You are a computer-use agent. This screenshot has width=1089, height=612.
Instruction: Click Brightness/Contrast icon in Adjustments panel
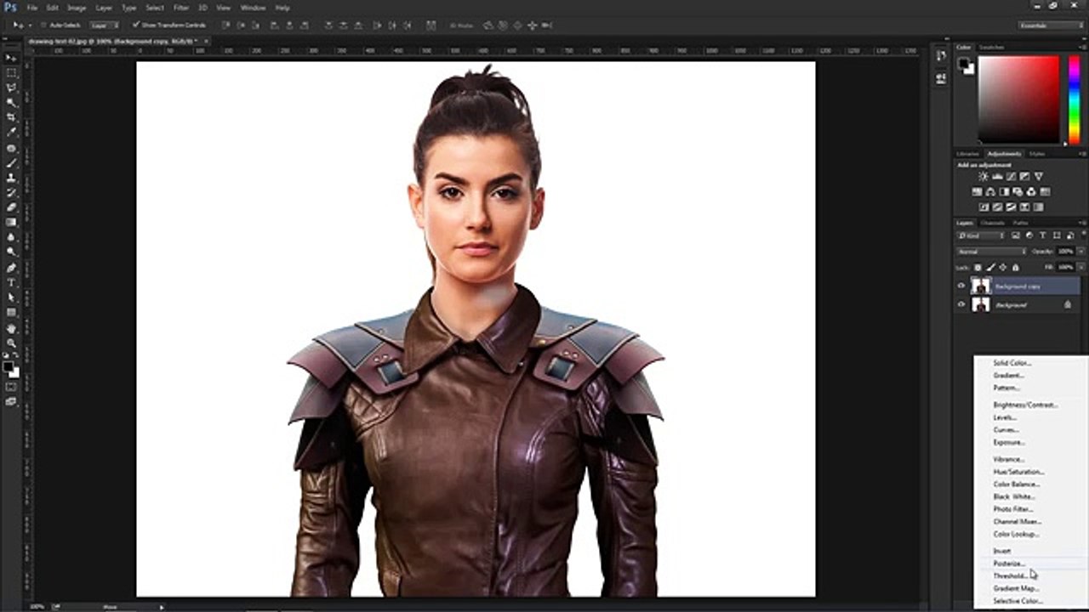point(984,177)
